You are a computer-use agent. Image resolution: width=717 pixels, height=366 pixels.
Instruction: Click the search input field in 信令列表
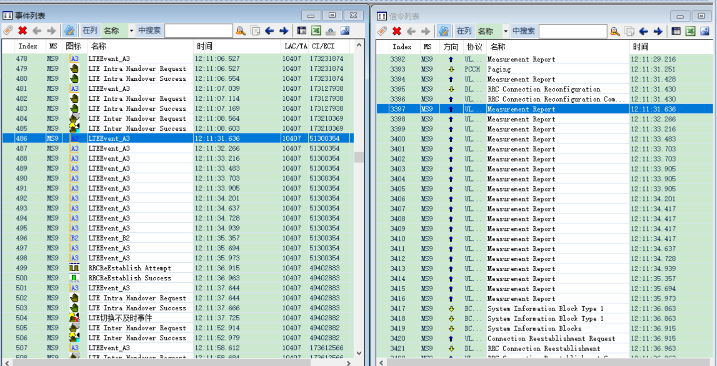pyautogui.click(x=573, y=31)
